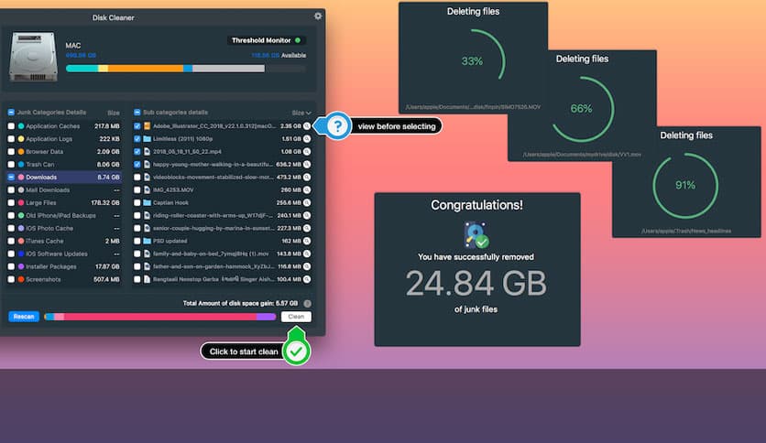Select the Mail Downloads category row
The height and width of the screenshot is (443, 766).
pos(63,189)
